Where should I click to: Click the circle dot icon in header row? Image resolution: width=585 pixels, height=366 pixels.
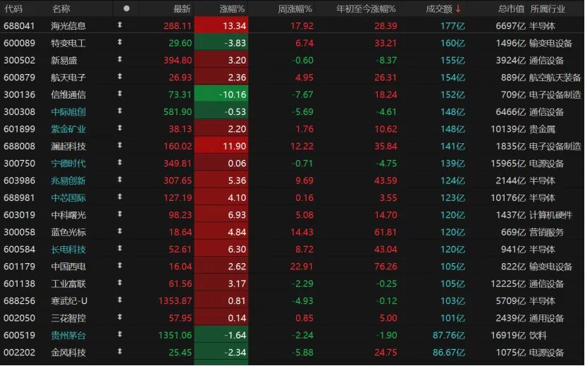pyautogui.click(x=126, y=8)
